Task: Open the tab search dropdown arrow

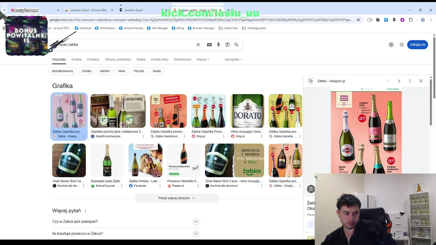Action: tap(4, 10)
